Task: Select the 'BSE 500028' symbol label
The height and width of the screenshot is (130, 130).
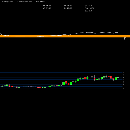Action: coord(41,2)
